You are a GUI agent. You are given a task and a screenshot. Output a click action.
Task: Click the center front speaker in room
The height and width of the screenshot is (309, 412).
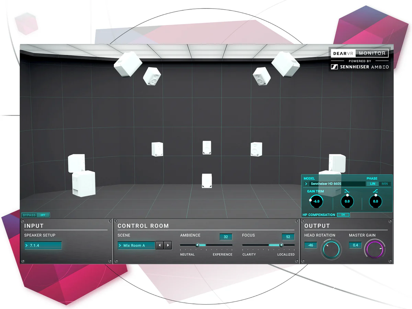207,147
